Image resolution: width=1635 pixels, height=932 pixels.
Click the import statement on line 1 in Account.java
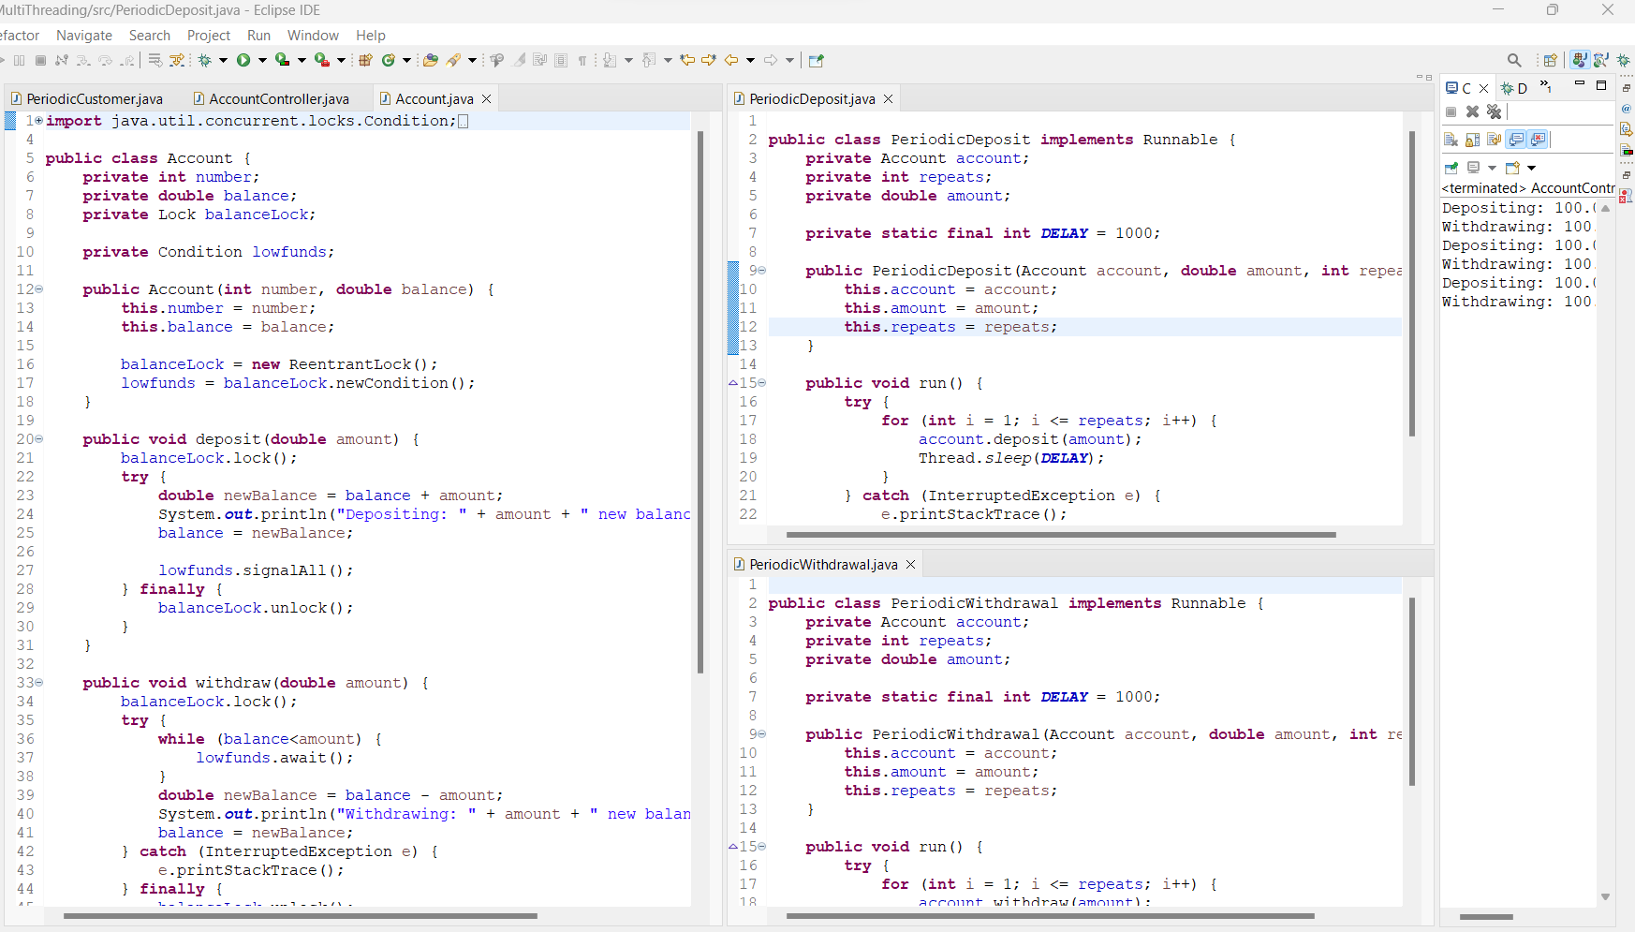[251, 120]
